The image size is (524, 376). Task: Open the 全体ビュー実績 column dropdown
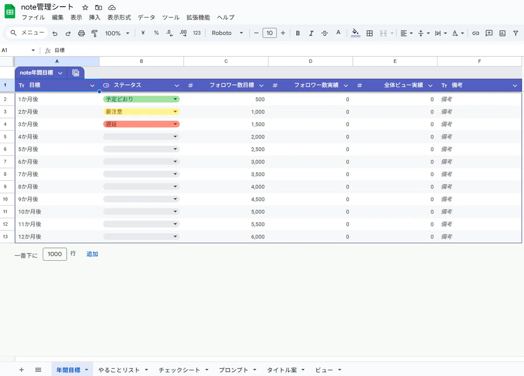pyautogui.click(x=430, y=86)
